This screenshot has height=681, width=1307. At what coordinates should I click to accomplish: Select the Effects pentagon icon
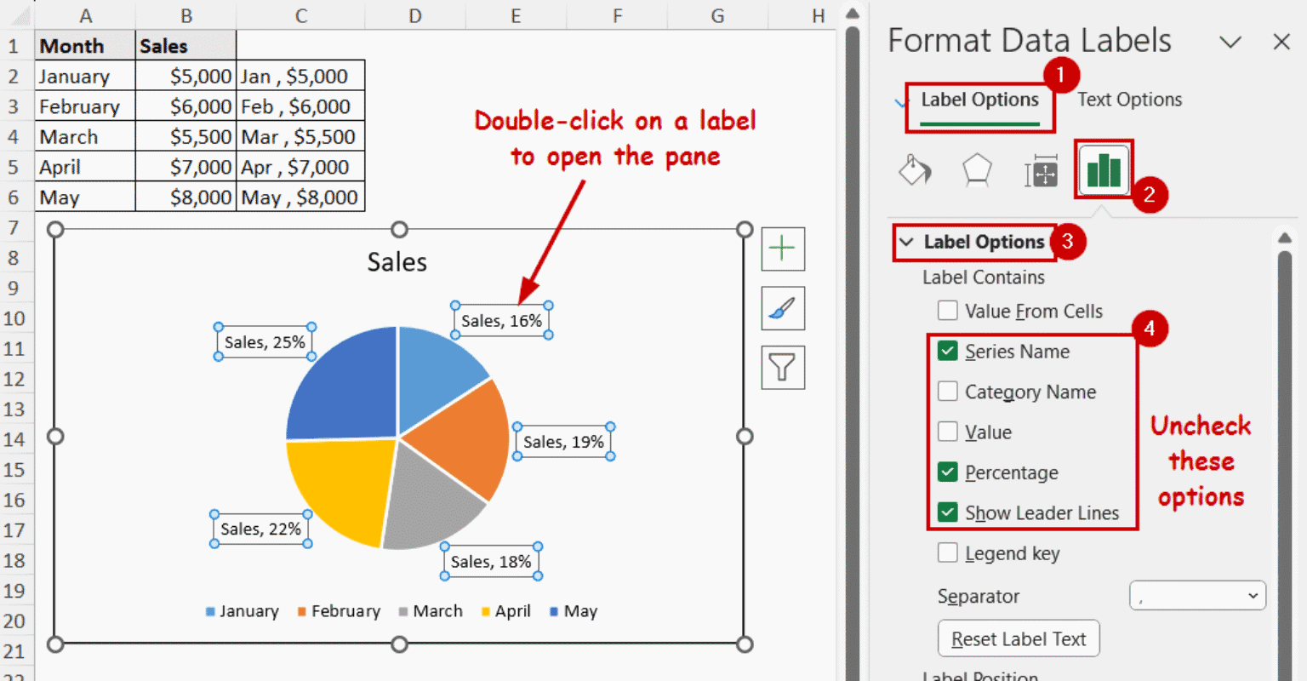[977, 170]
